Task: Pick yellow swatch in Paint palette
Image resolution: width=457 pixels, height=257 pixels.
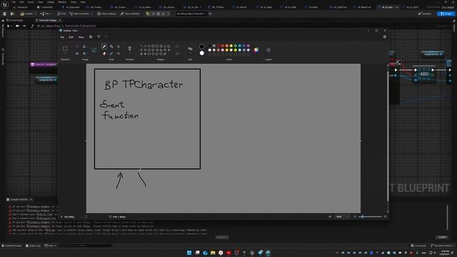Action: [231, 46]
